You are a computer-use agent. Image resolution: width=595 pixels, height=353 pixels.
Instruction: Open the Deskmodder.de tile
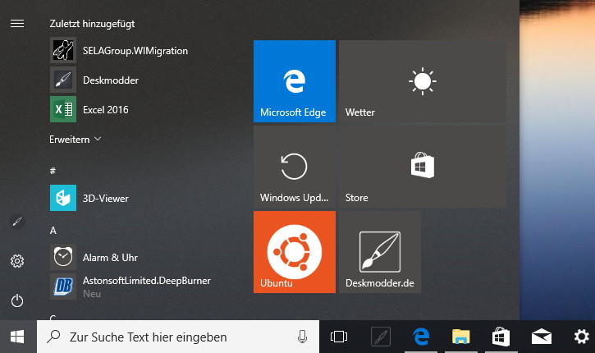(380, 252)
